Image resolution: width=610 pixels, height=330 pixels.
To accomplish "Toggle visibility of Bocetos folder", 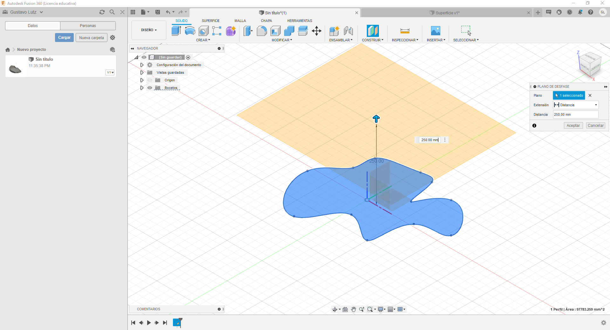I will [x=150, y=88].
